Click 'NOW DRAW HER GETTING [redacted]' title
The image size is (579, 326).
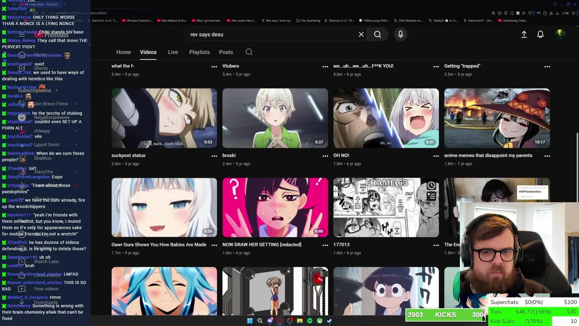(261, 244)
